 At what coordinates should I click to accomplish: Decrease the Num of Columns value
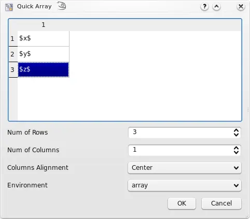coord(236,153)
